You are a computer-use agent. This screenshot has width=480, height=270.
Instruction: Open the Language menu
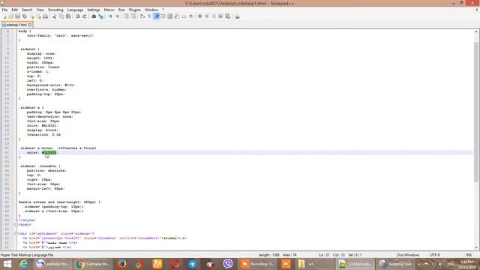tap(75, 10)
